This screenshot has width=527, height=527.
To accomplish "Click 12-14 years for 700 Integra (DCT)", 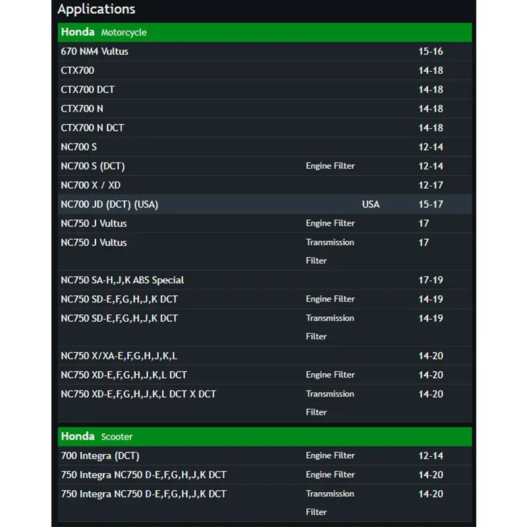I will tap(431, 456).
